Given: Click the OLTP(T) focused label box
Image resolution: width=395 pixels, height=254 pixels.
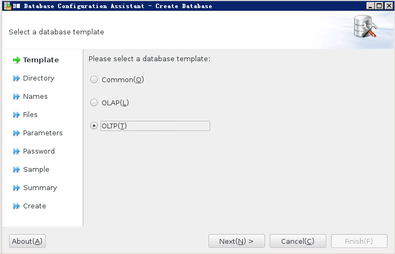Looking at the screenshot, I should pyautogui.click(x=155, y=126).
